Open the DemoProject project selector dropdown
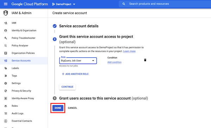This screenshot has width=211, height=128. pyautogui.click(x=64, y=4)
